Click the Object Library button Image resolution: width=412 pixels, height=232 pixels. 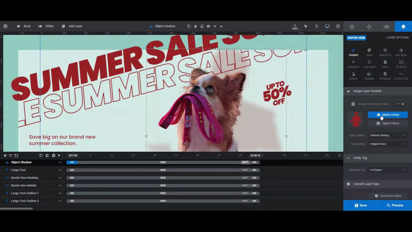coord(388,123)
